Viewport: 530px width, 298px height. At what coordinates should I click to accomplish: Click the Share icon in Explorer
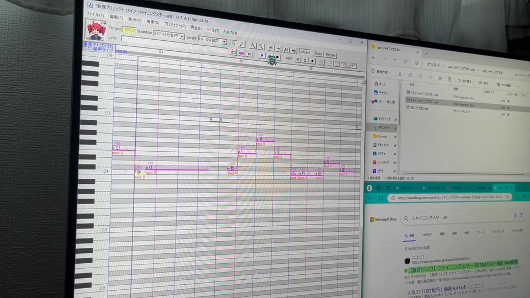[x=440, y=78]
